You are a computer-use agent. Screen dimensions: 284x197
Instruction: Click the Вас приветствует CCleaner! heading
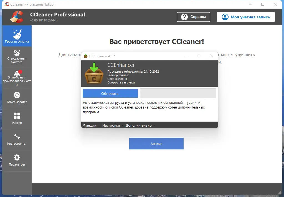pyautogui.click(x=157, y=42)
